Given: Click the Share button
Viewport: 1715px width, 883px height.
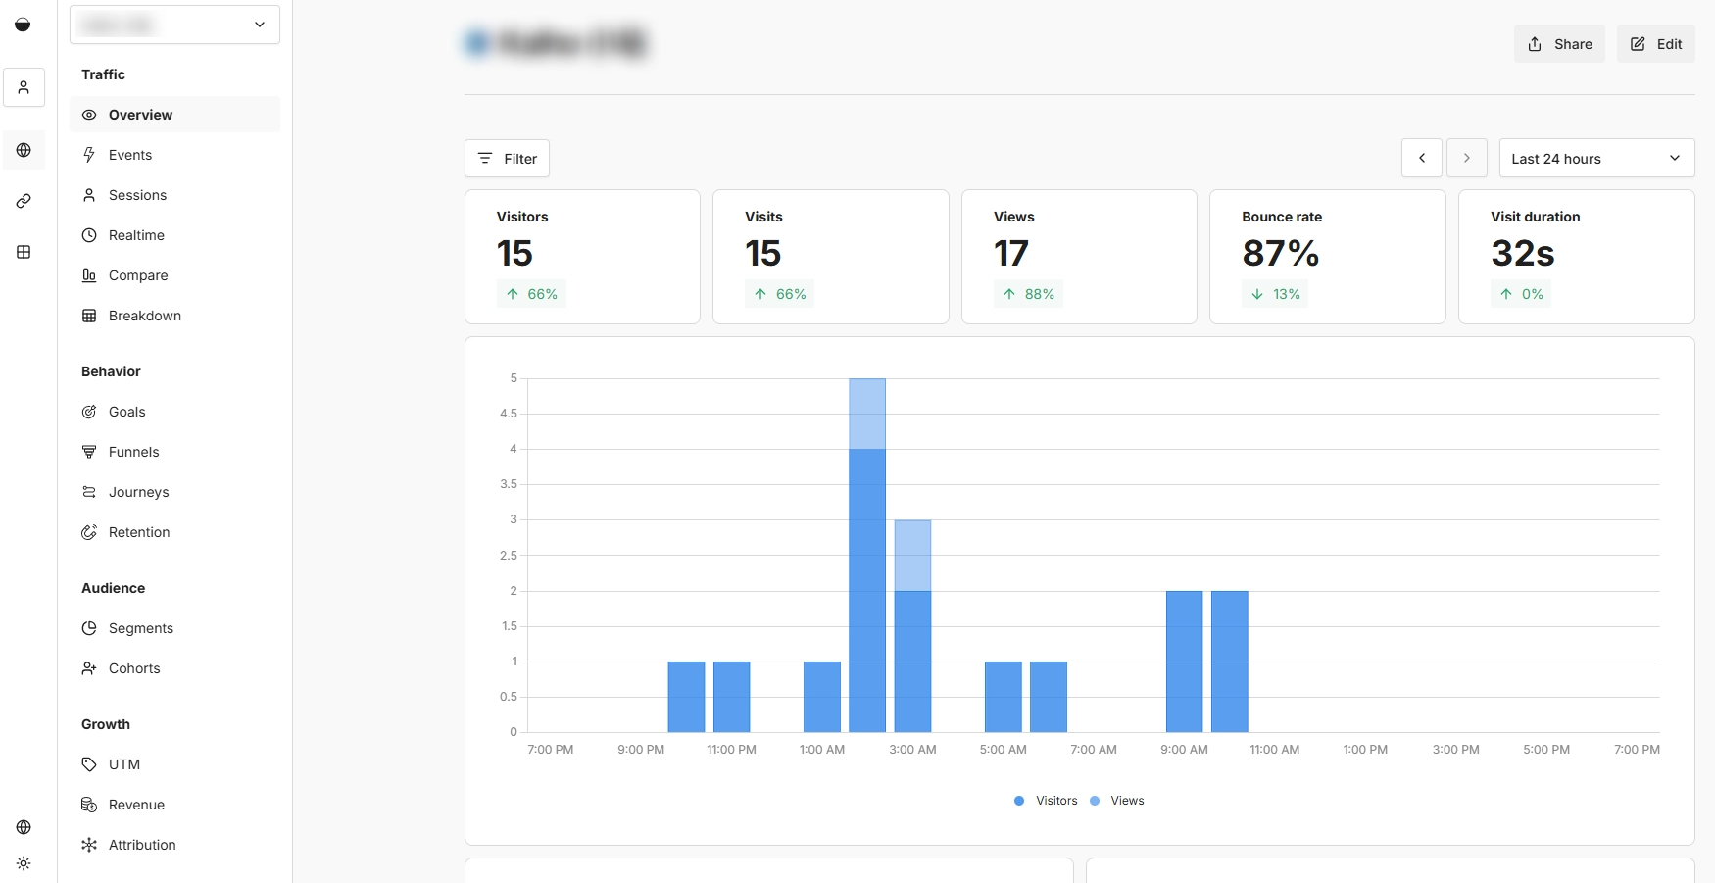Looking at the screenshot, I should pyautogui.click(x=1558, y=44).
